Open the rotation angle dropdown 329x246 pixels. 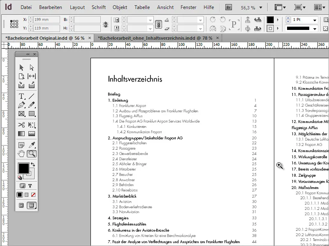point(200,20)
